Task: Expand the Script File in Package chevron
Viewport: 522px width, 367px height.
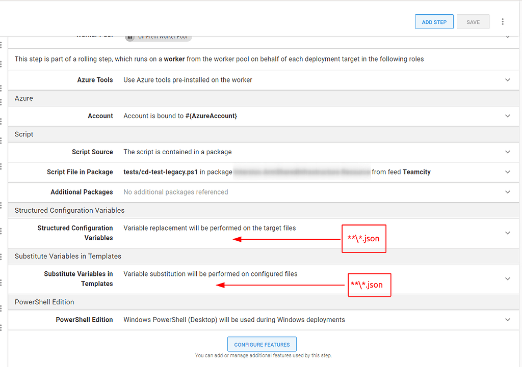Action: click(x=507, y=172)
